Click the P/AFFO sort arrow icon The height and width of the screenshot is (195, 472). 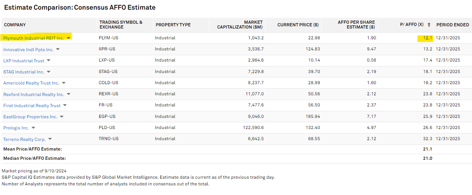[429, 25]
